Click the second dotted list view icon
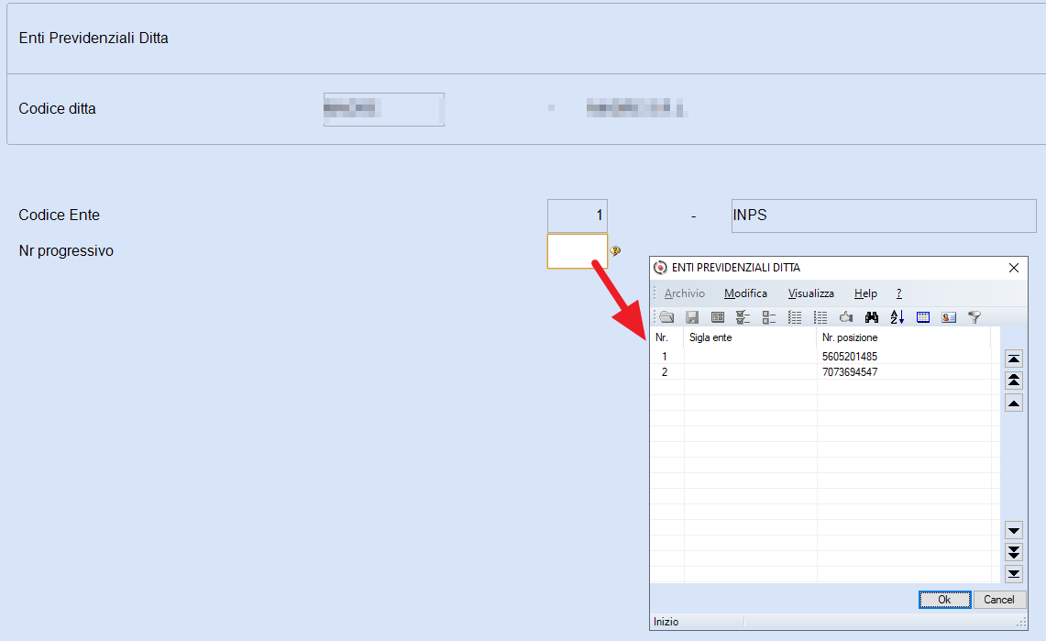This screenshot has height=641, width=1046. (x=820, y=317)
